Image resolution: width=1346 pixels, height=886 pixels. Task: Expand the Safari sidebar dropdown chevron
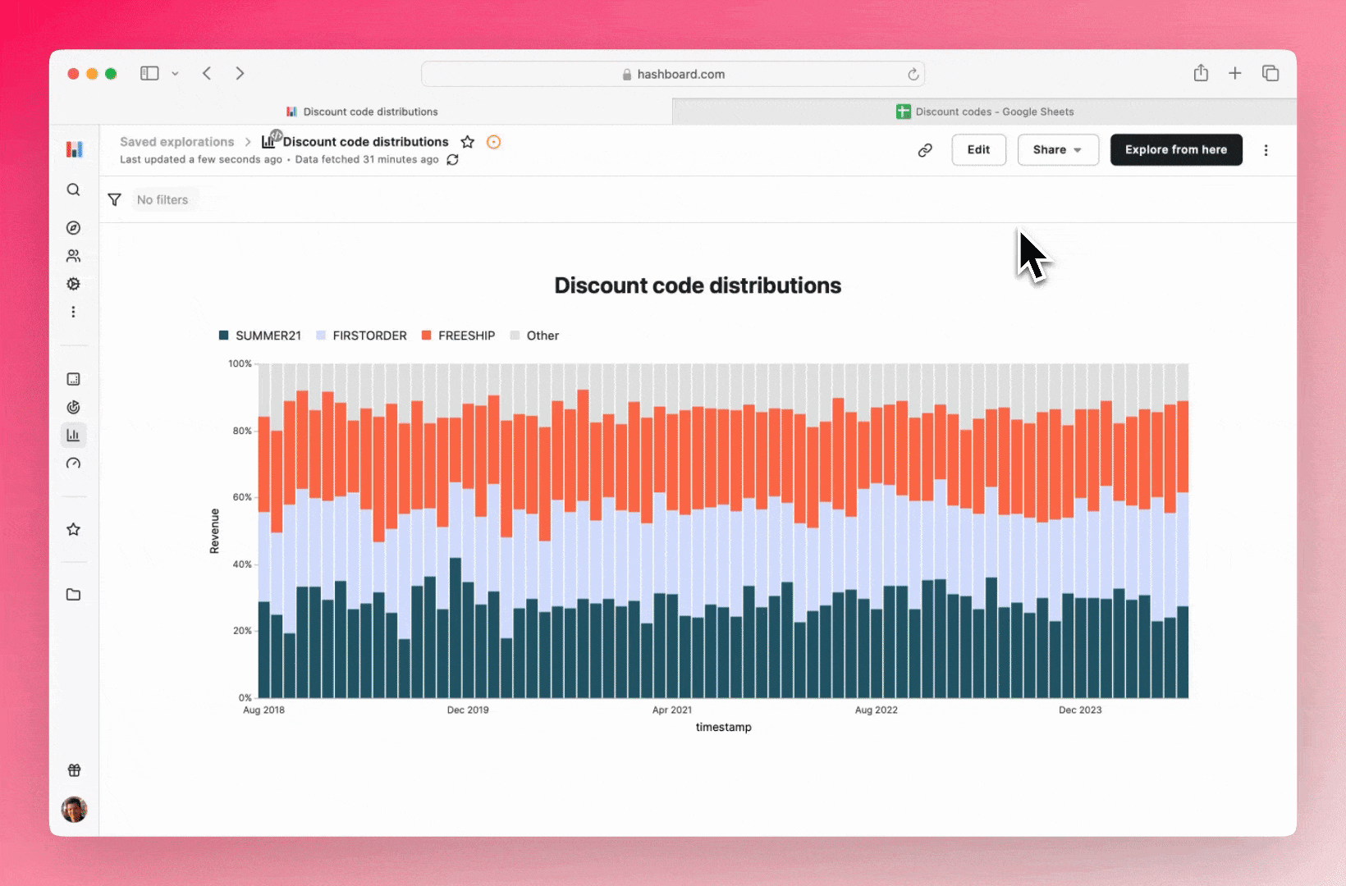[x=175, y=74]
